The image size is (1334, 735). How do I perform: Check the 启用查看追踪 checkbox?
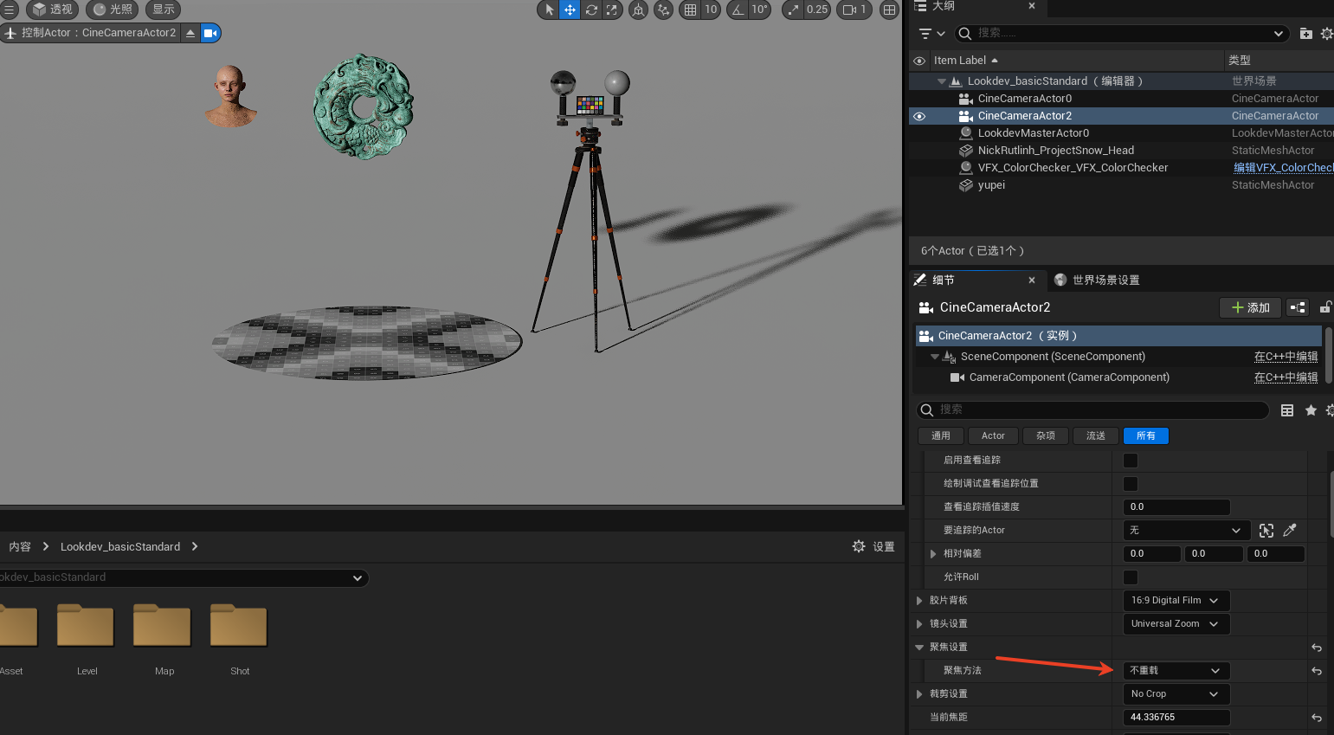click(x=1131, y=461)
